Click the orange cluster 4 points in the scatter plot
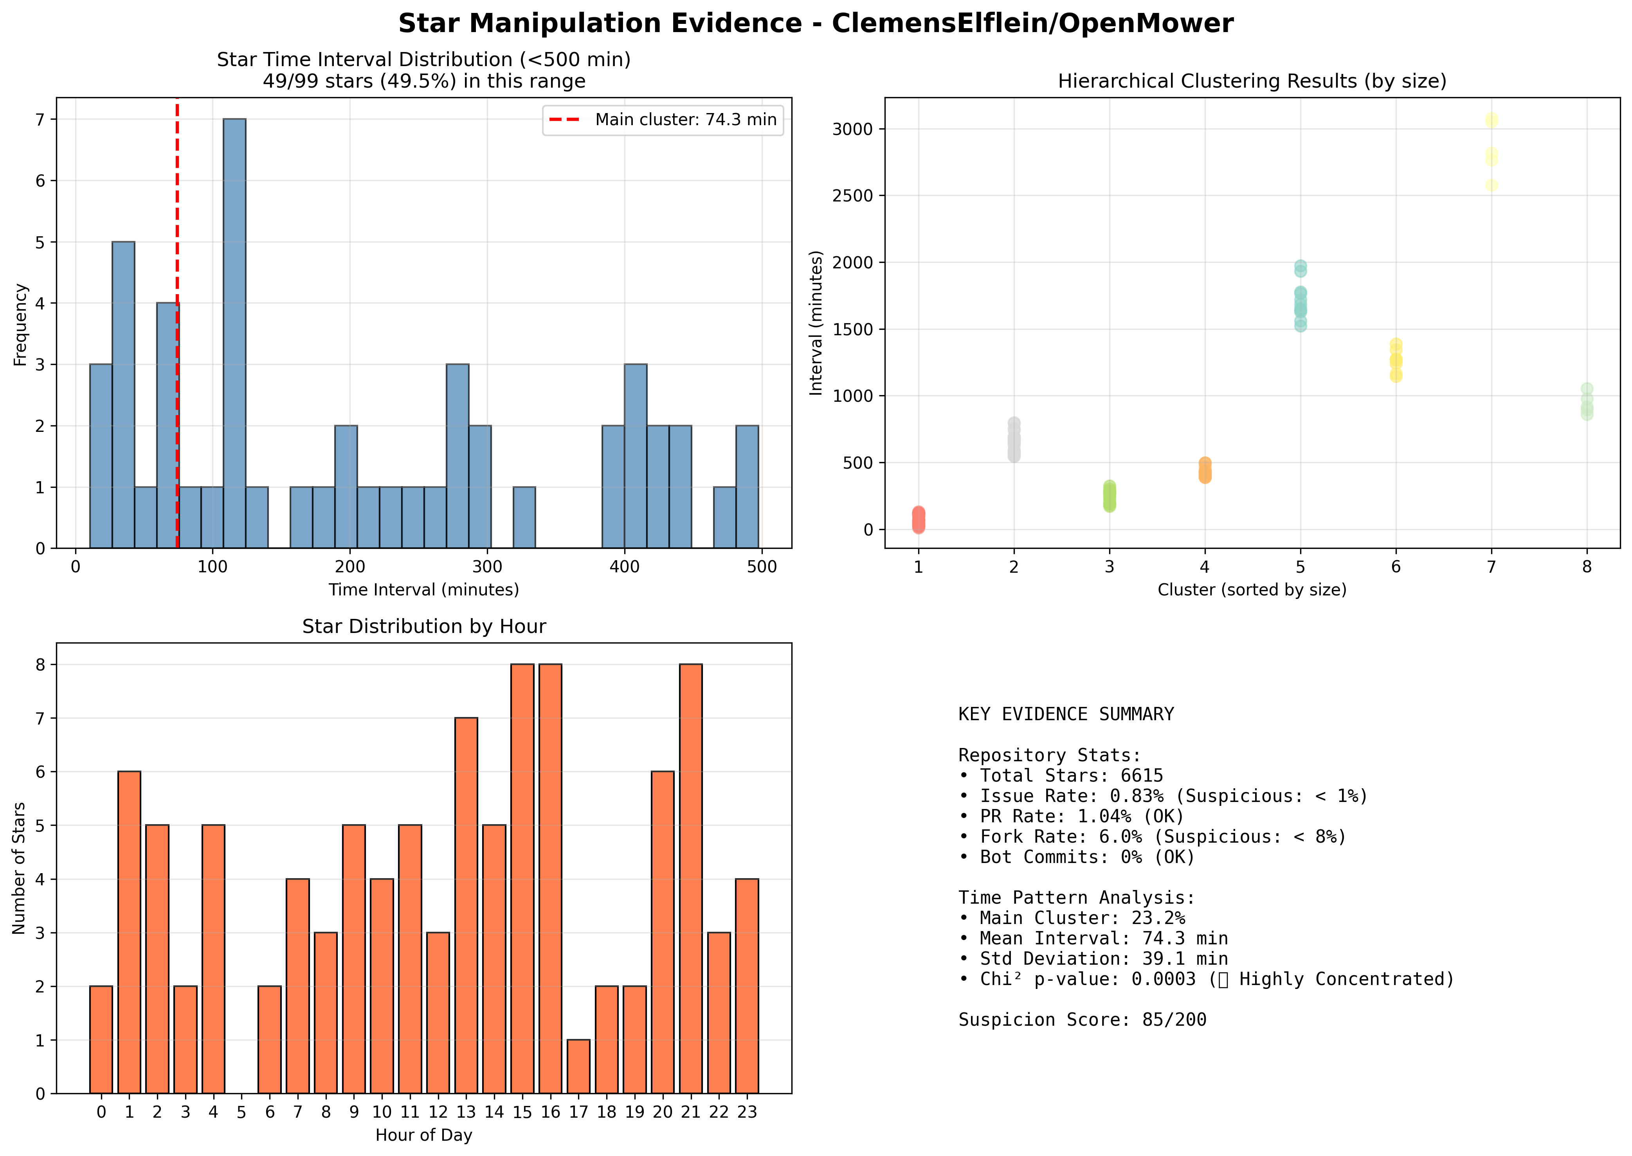The height and width of the screenshot is (1156, 1632). 1205,471
